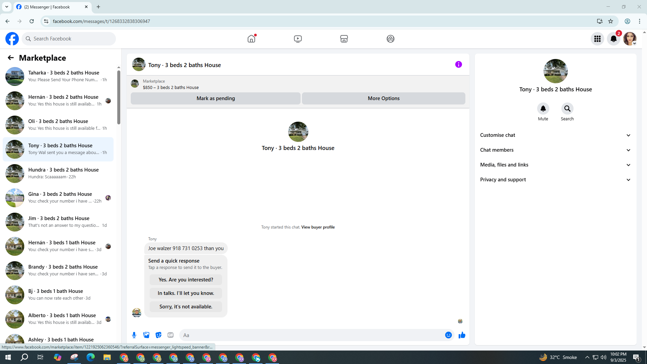Open Microsoft Edge from taskbar
647x364 pixels.
pos(90,357)
